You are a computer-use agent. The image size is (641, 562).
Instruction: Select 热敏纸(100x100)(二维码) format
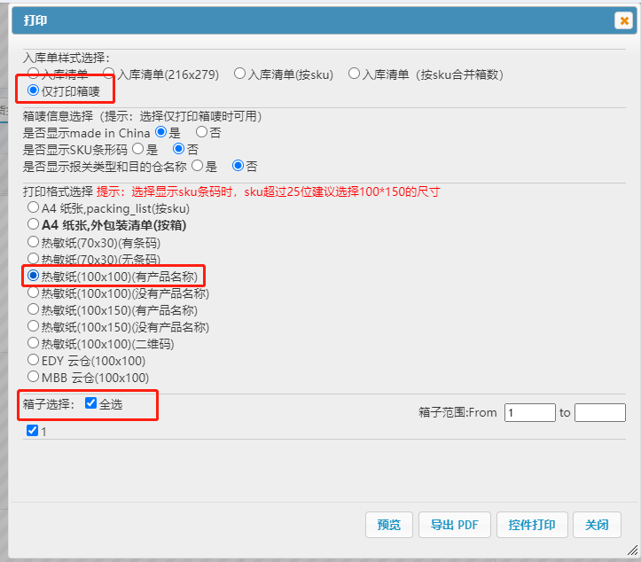tap(34, 343)
